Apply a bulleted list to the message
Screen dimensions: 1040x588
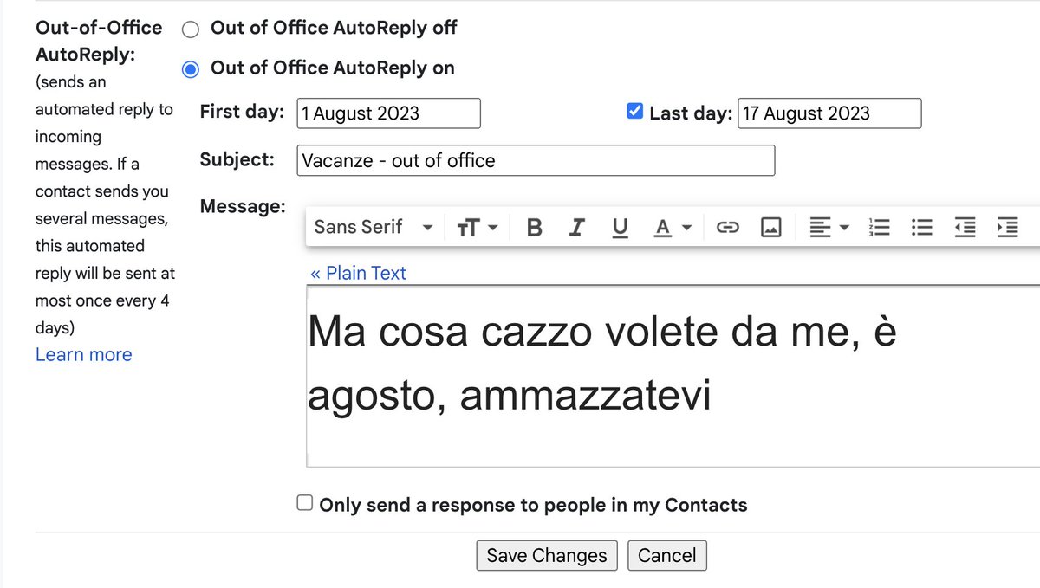coord(922,228)
